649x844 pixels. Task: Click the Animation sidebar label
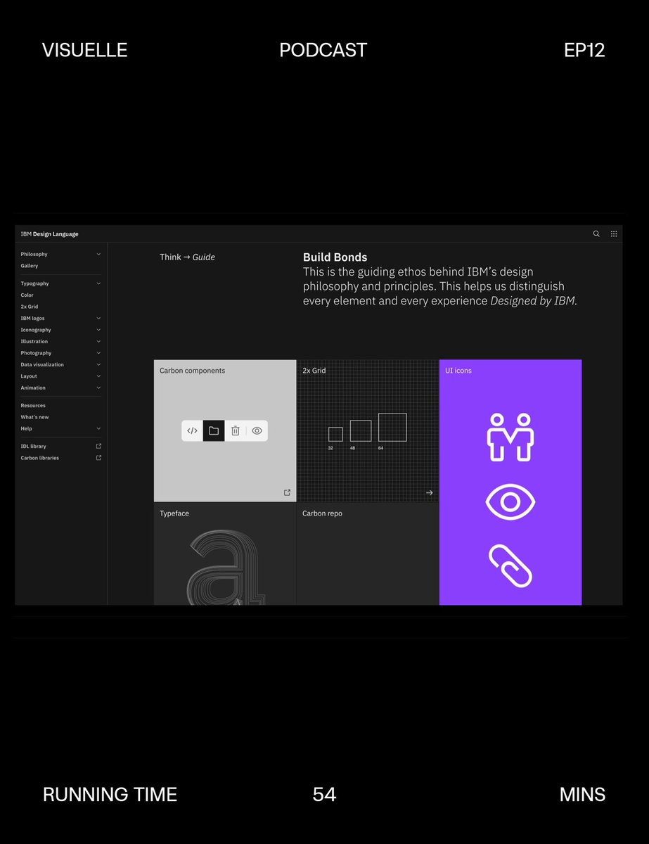pos(33,388)
